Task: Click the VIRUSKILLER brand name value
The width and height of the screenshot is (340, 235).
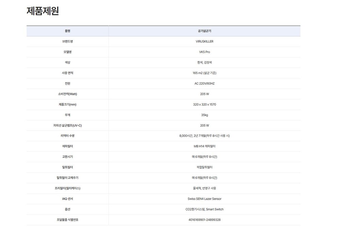Action: (204, 41)
